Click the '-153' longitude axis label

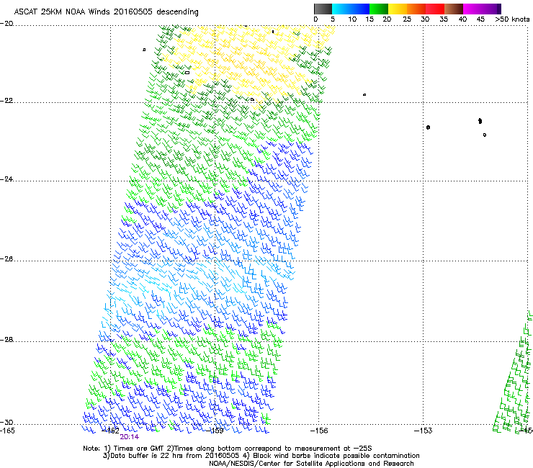(x=424, y=431)
